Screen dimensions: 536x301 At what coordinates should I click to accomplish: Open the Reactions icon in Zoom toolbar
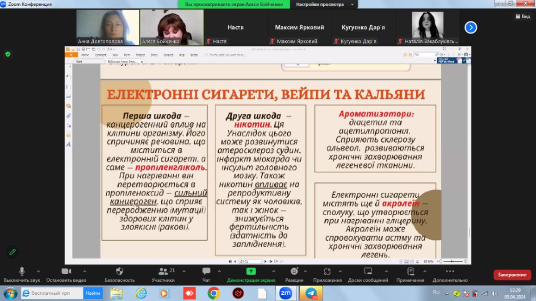(x=294, y=272)
